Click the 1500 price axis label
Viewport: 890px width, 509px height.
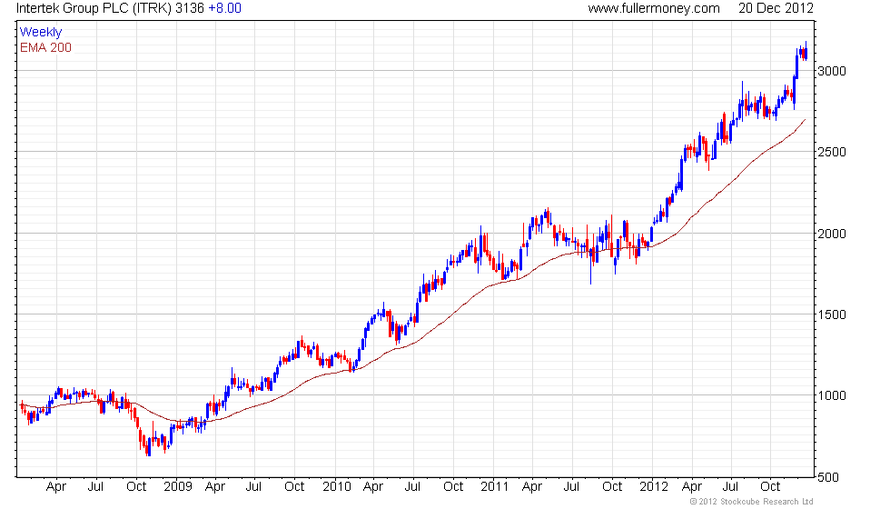pyautogui.click(x=832, y=314)
